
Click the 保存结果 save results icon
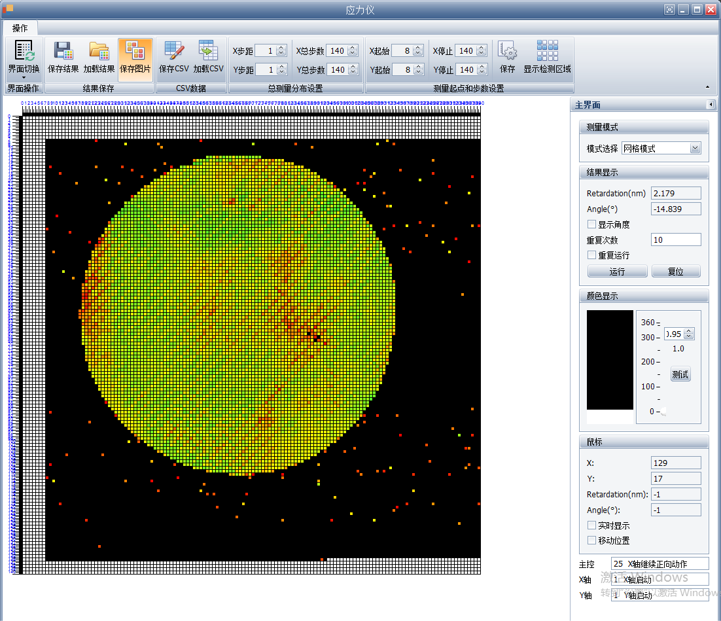63,51
